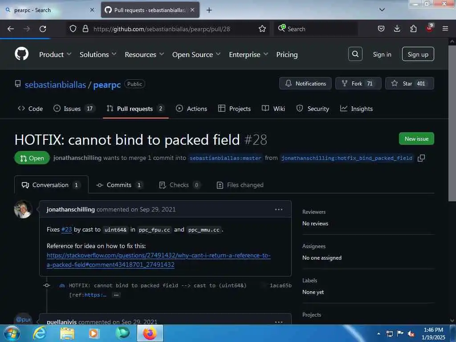Copy the head branch name icon
The image size is (456, 342).
(421, 158)
